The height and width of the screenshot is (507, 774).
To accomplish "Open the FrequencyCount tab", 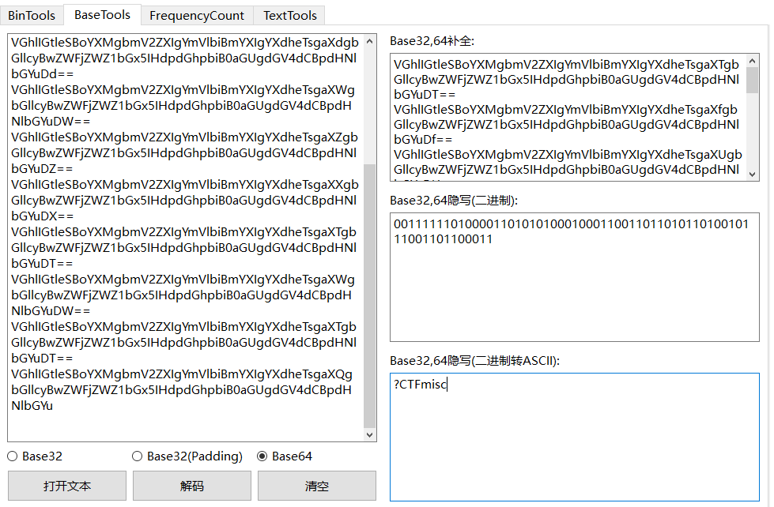I will pos(198,15).
